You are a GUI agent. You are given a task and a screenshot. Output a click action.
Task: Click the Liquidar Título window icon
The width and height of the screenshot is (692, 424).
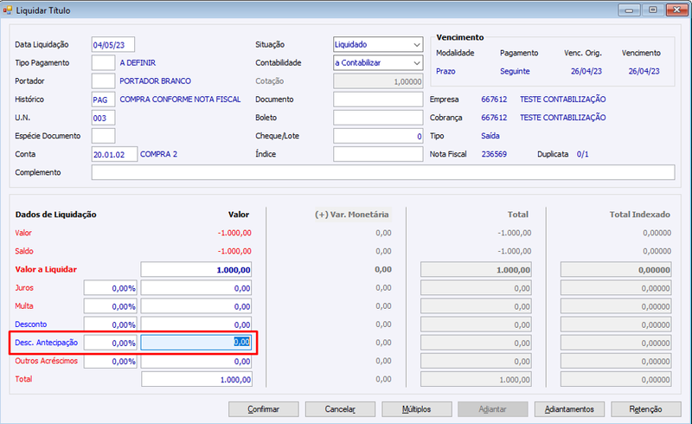pos(8,10)
